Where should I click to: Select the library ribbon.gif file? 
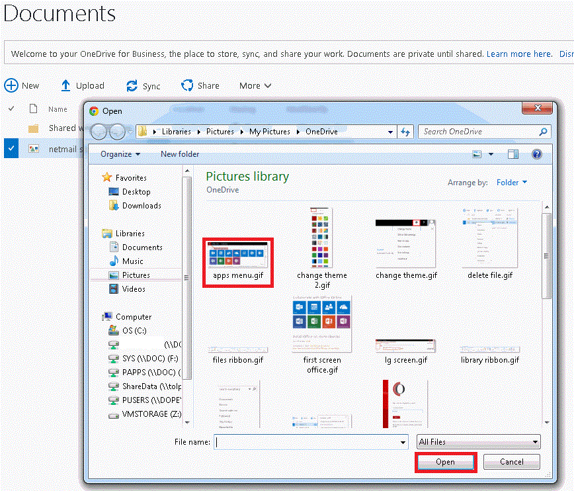pyautogui.click(x=490, y=355)
